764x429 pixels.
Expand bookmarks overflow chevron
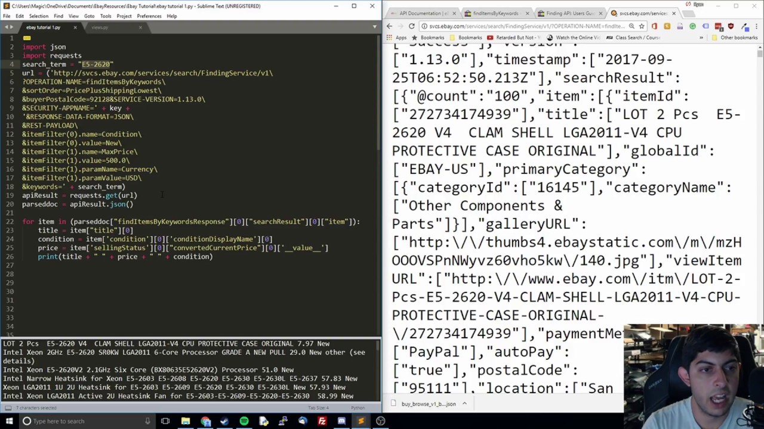point(701,38)
